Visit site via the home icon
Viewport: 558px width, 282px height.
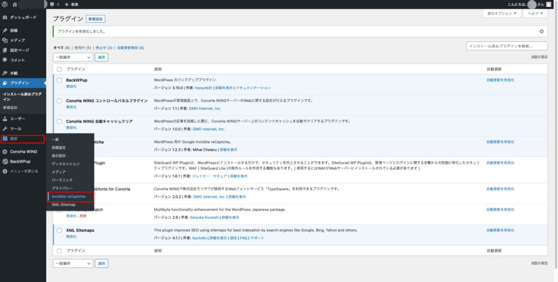[15, 4]
